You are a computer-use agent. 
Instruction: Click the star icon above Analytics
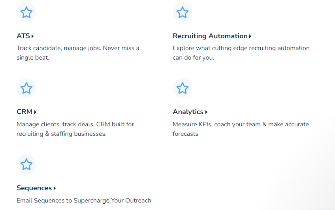pyautogui.click(x=182, y=88)
